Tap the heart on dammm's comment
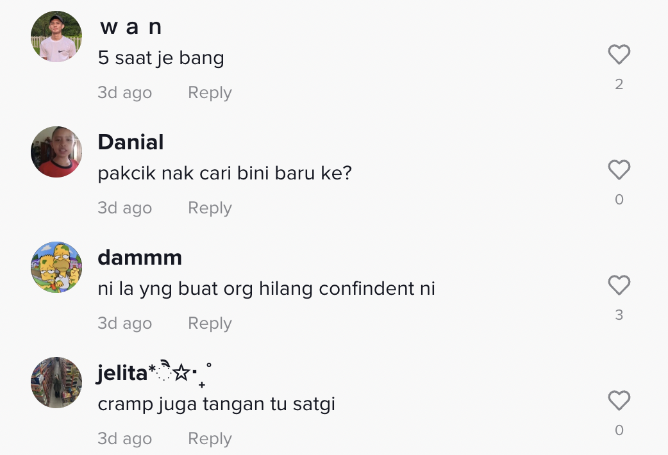Viewport: 668px width, 455px height. coord(619,286)
